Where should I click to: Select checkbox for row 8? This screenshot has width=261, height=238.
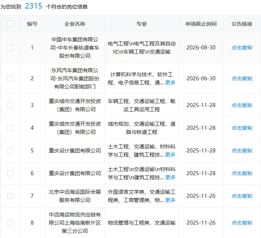[x=10, y=223]
